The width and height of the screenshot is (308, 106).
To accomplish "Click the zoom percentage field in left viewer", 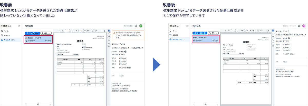I will pos(81,31).
